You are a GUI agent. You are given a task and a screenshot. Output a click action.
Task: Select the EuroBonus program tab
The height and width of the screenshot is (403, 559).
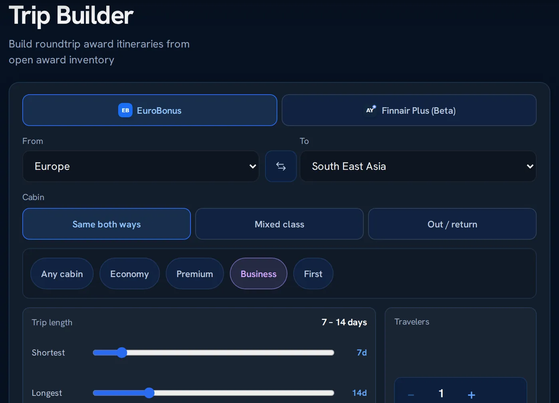point(150,110)
